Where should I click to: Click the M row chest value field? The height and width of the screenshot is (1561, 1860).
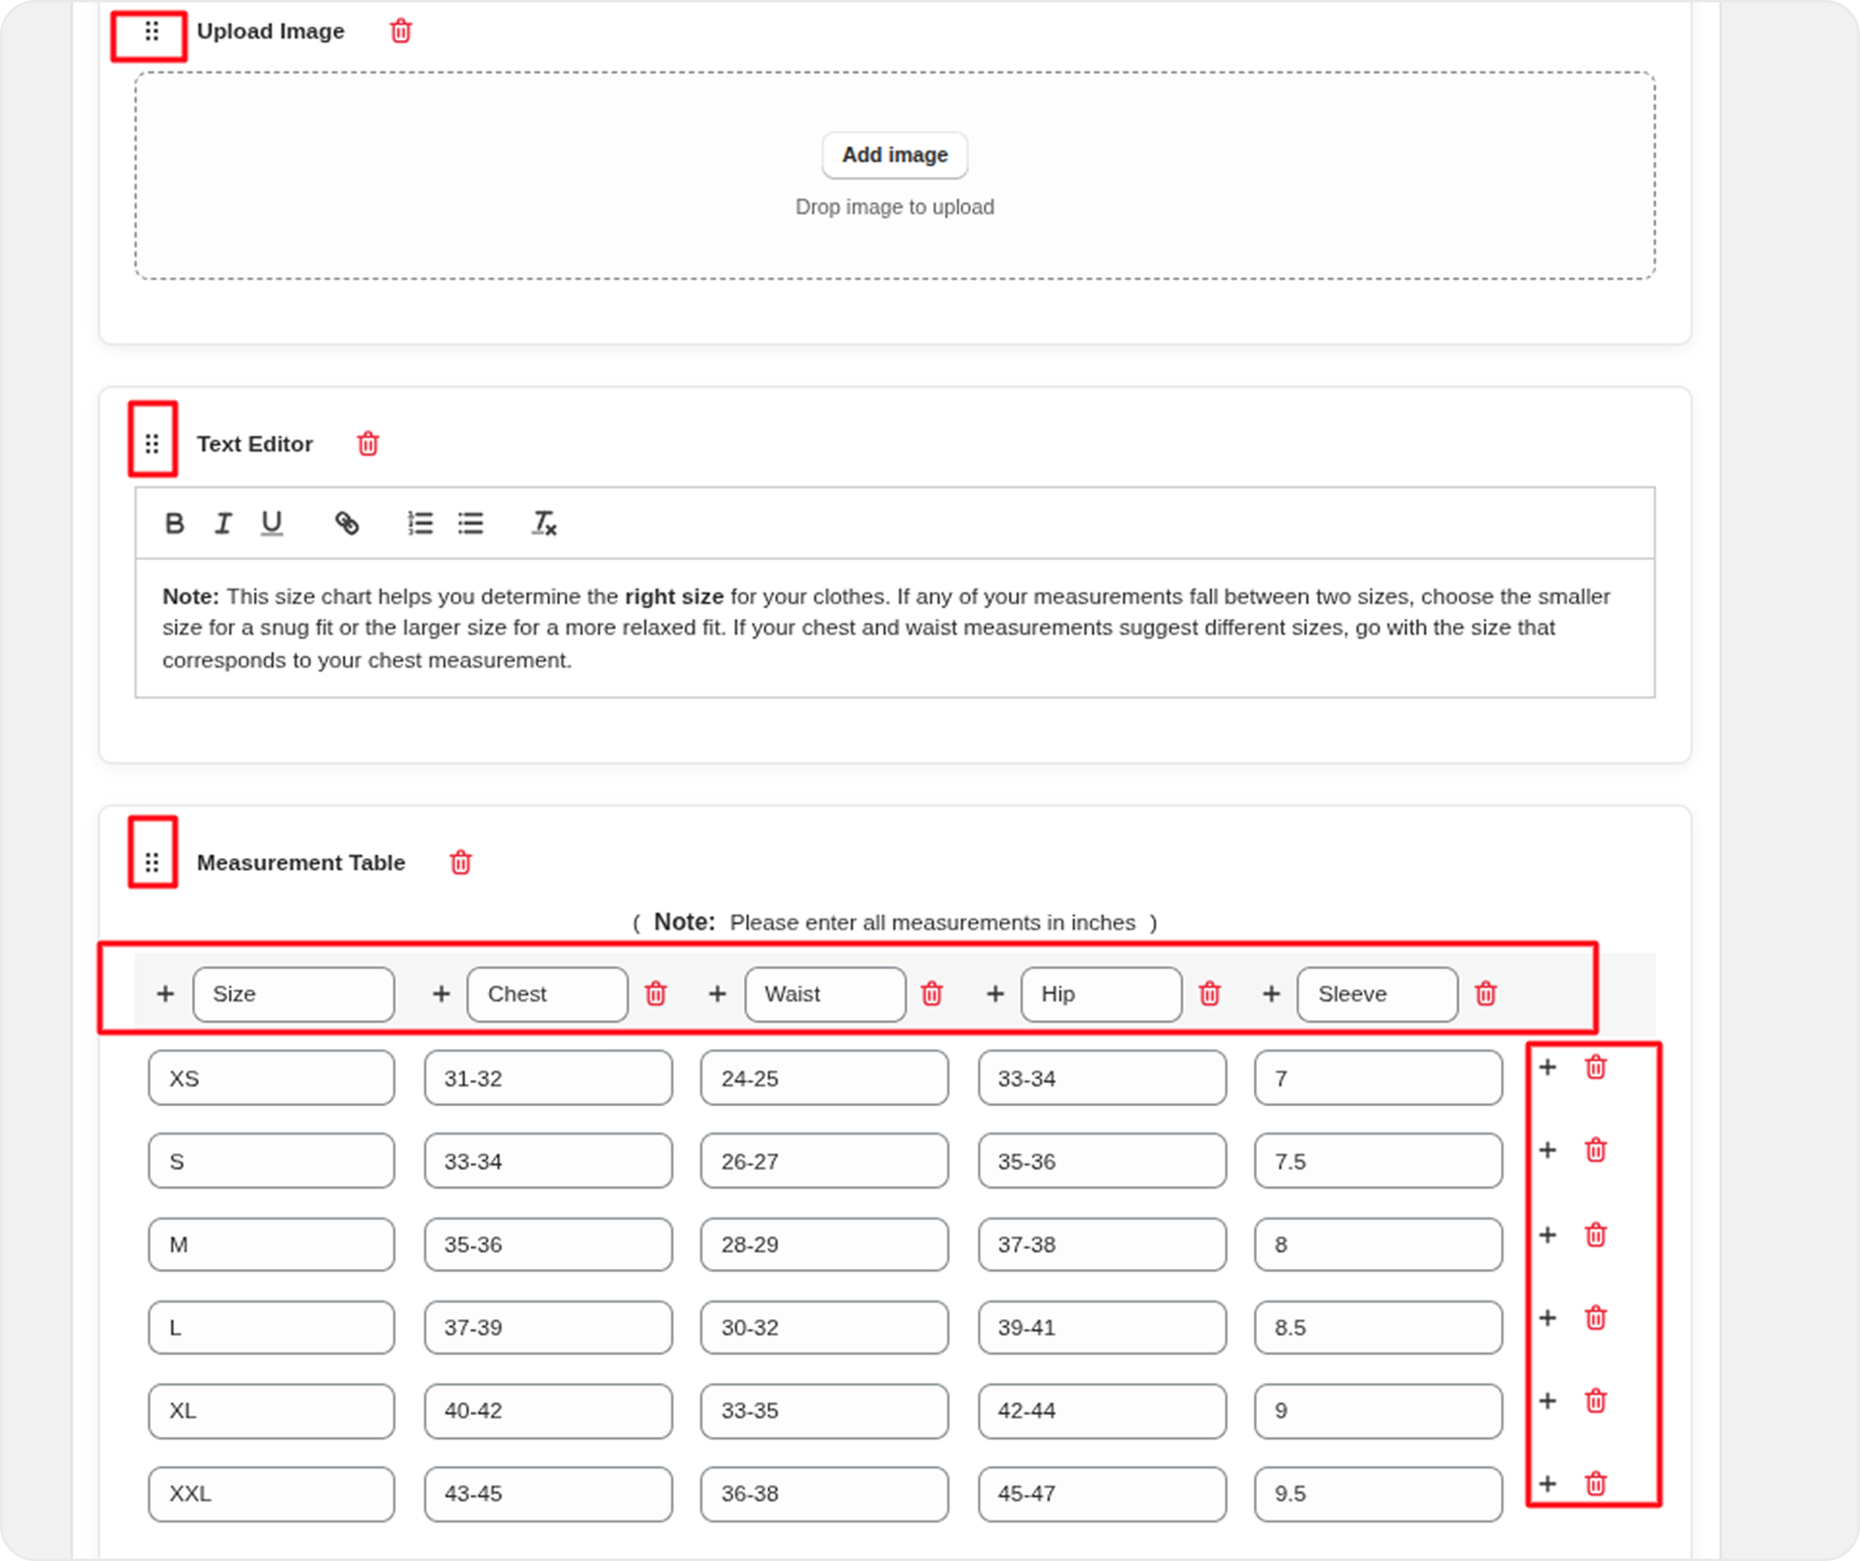point(547,1245)
